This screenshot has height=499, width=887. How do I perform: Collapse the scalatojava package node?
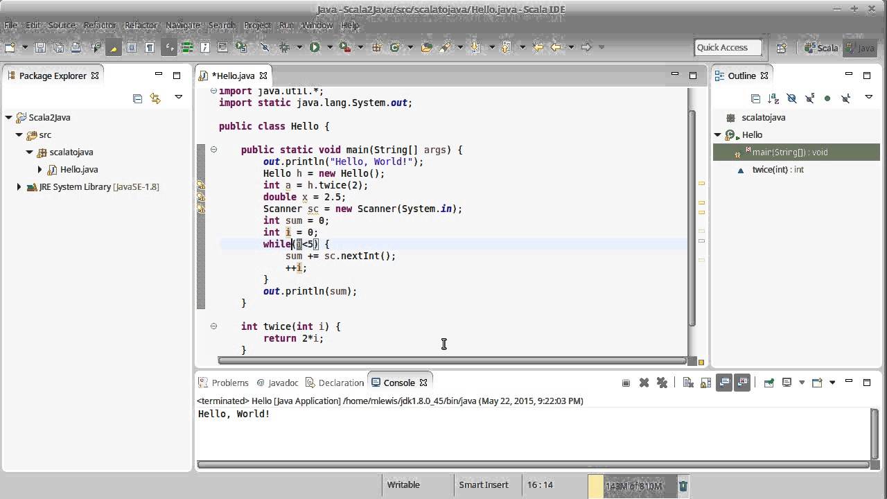point(29,152)
